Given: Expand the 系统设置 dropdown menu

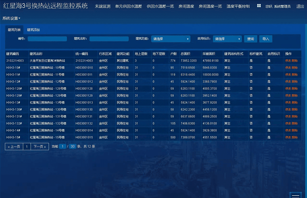Looking at the screenshot, I should [x=11, y=18].
